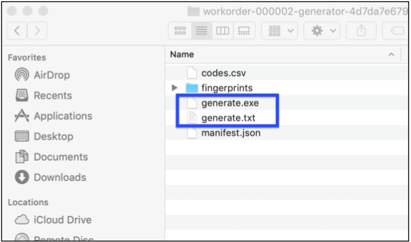
Task: Open the gear action menu
Action: [322, 31]
